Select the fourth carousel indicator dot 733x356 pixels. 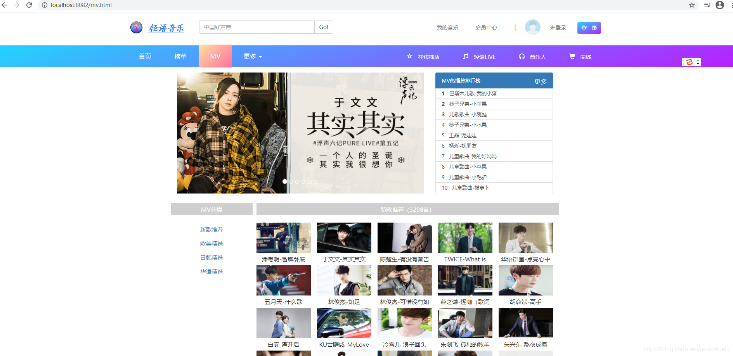click(303, 181)
